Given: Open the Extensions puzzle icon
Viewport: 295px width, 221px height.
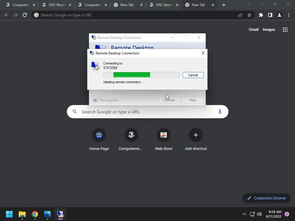Looking at the screenshot, I should tap(261, 15).
